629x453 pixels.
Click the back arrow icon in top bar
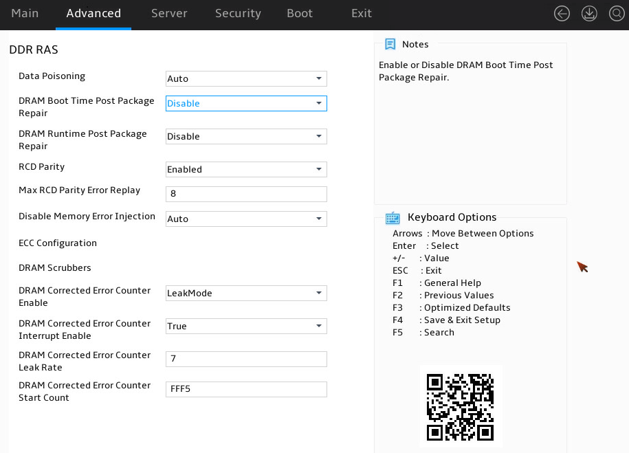click(x=562, y=14)
